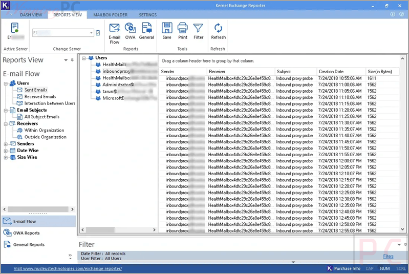Select Administrator@ user in Users tree
This screenshot has height=274, width=409.
pos(118,85)
